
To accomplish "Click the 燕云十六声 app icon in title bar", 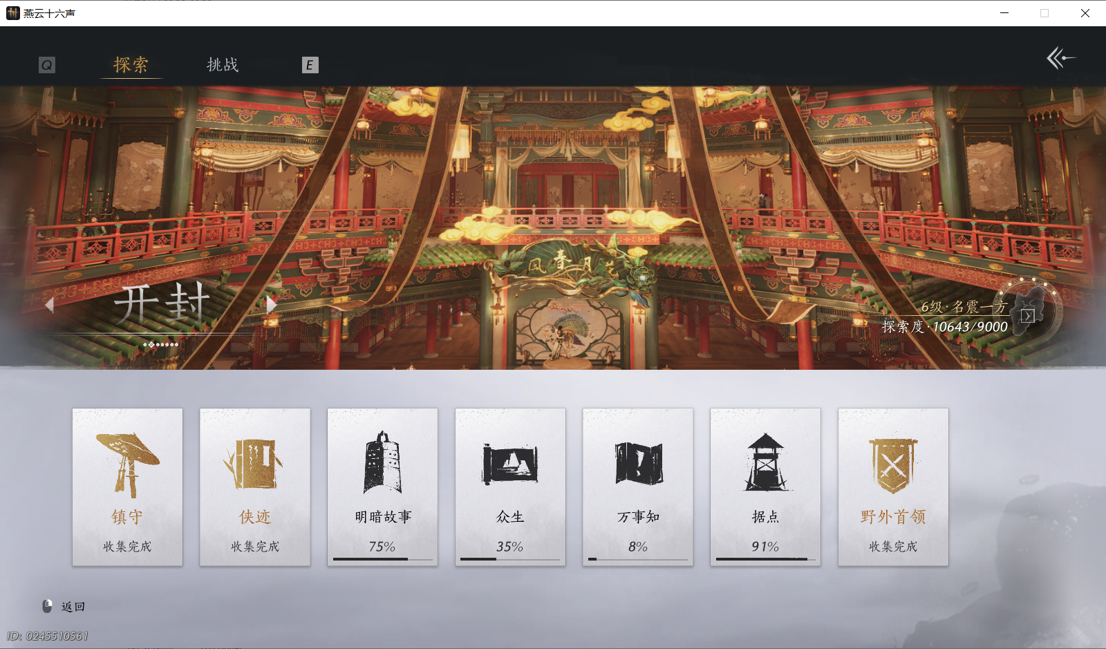I will pos(12,13).
